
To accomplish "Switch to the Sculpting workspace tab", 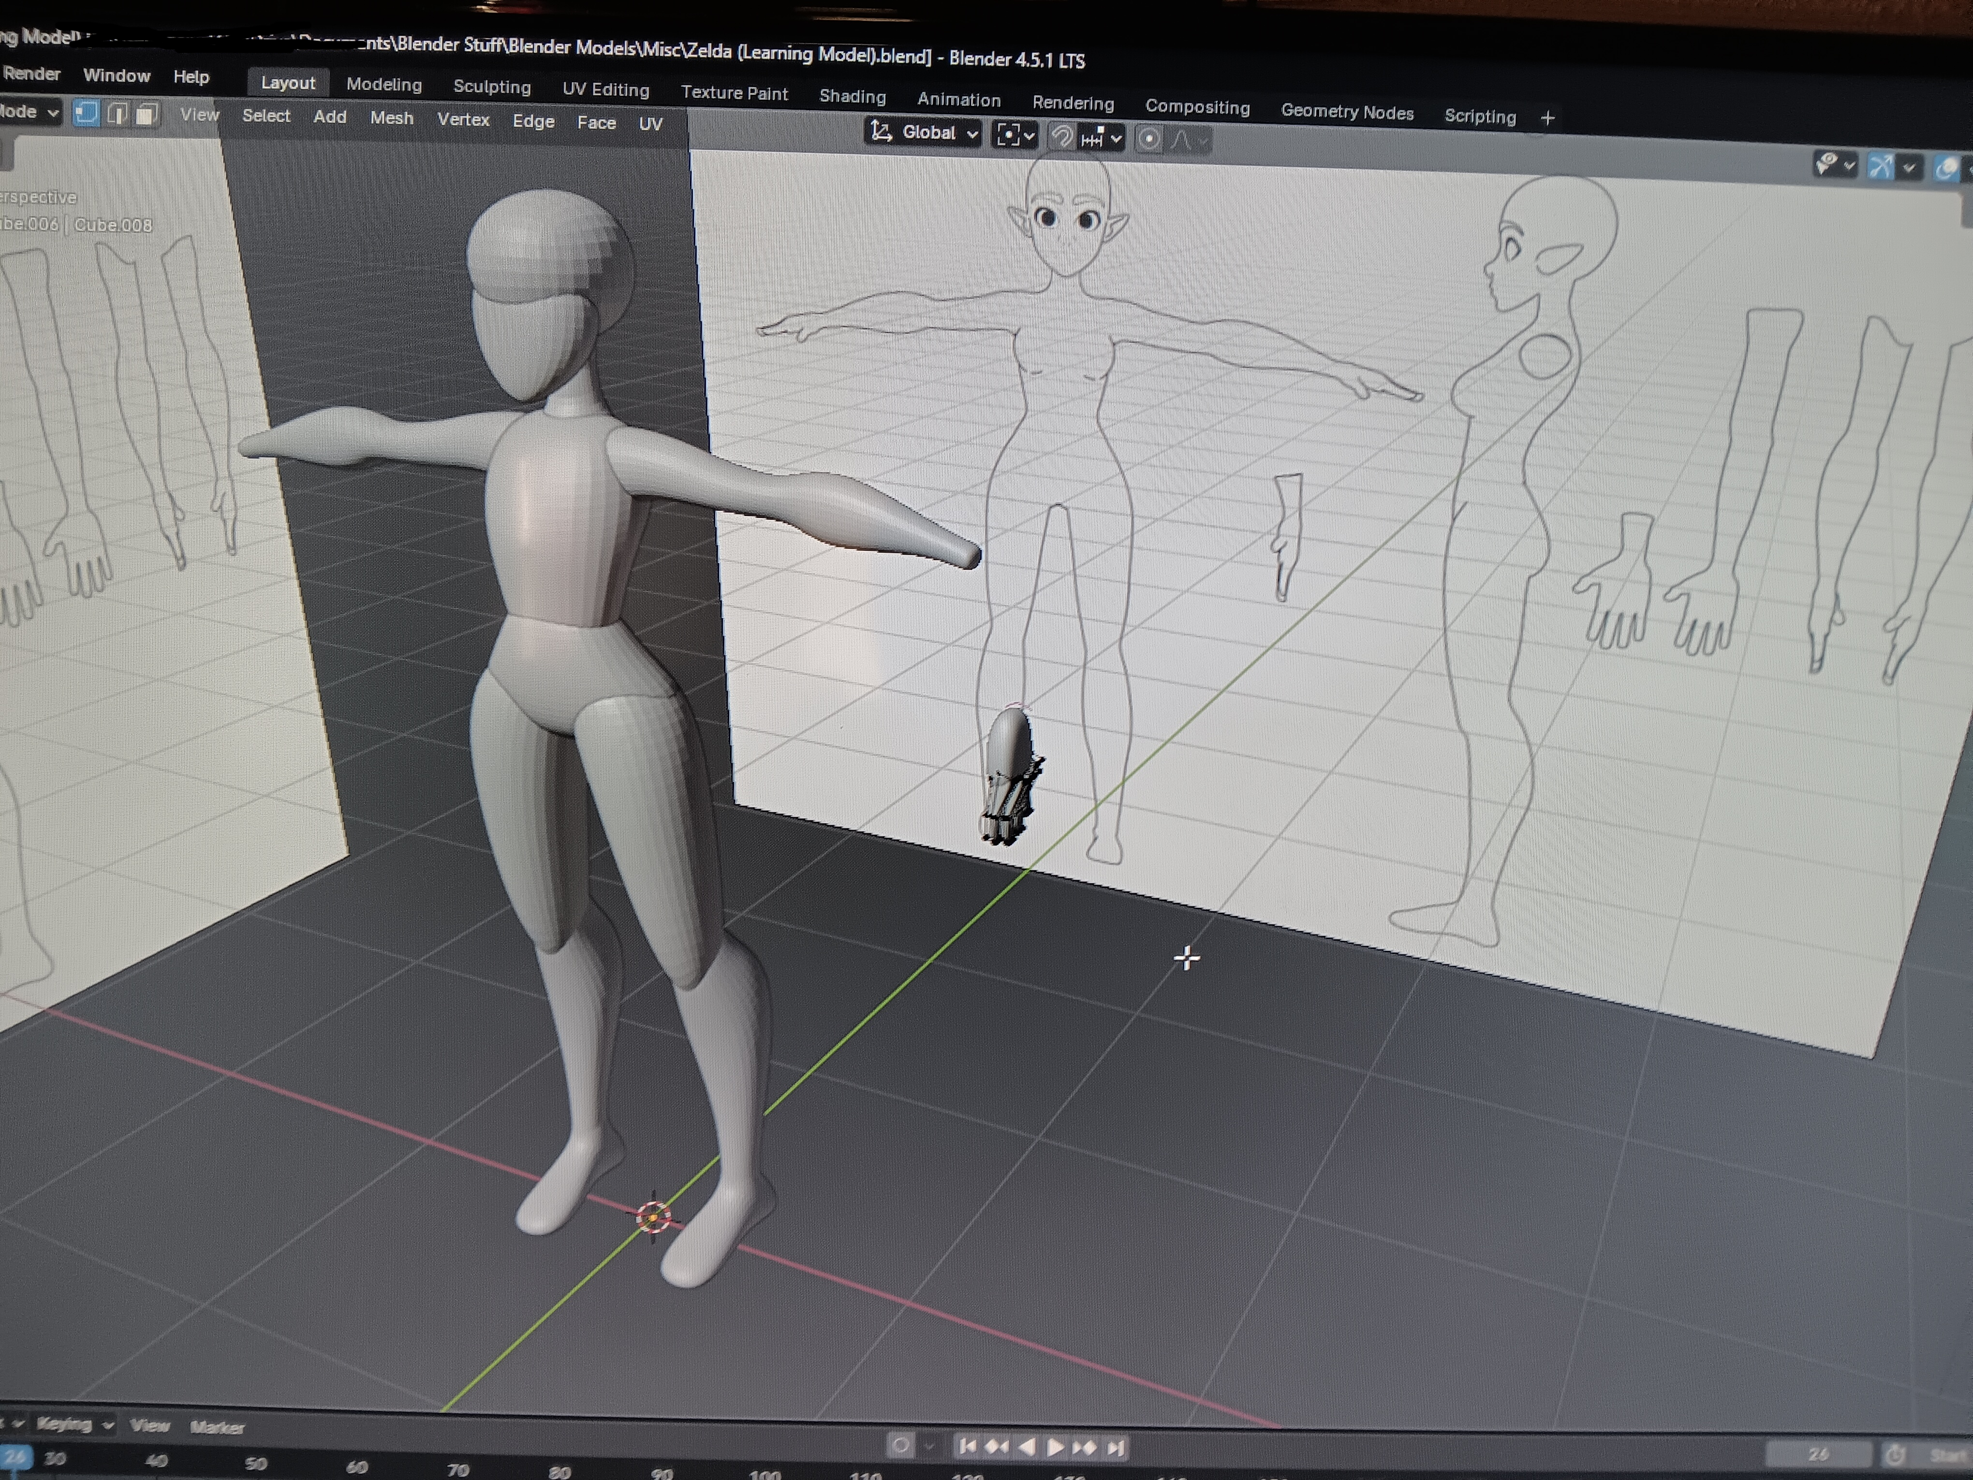I will 491,87.
